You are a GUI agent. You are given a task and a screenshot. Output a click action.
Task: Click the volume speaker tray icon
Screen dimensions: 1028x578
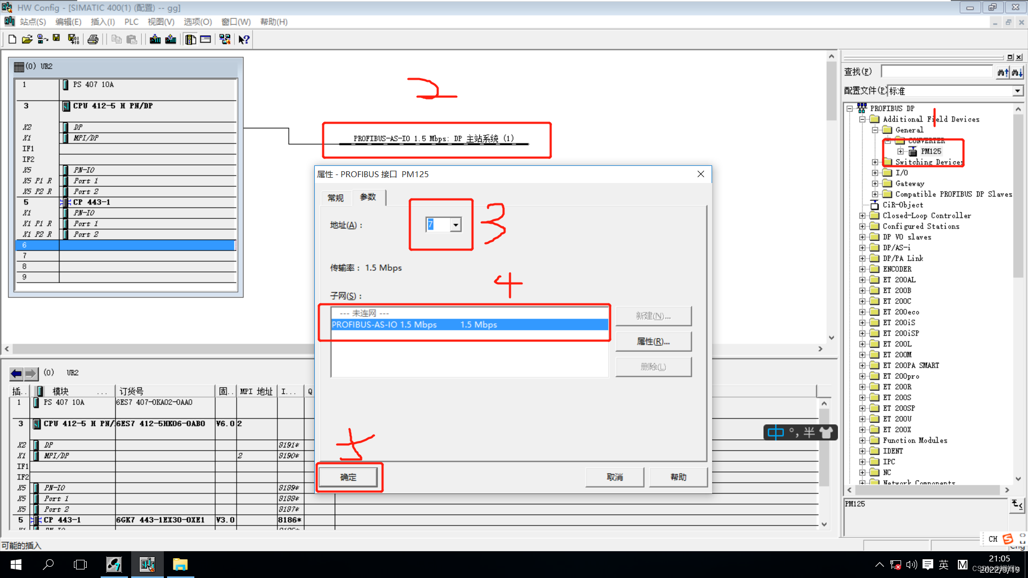[x=912, y=565]
